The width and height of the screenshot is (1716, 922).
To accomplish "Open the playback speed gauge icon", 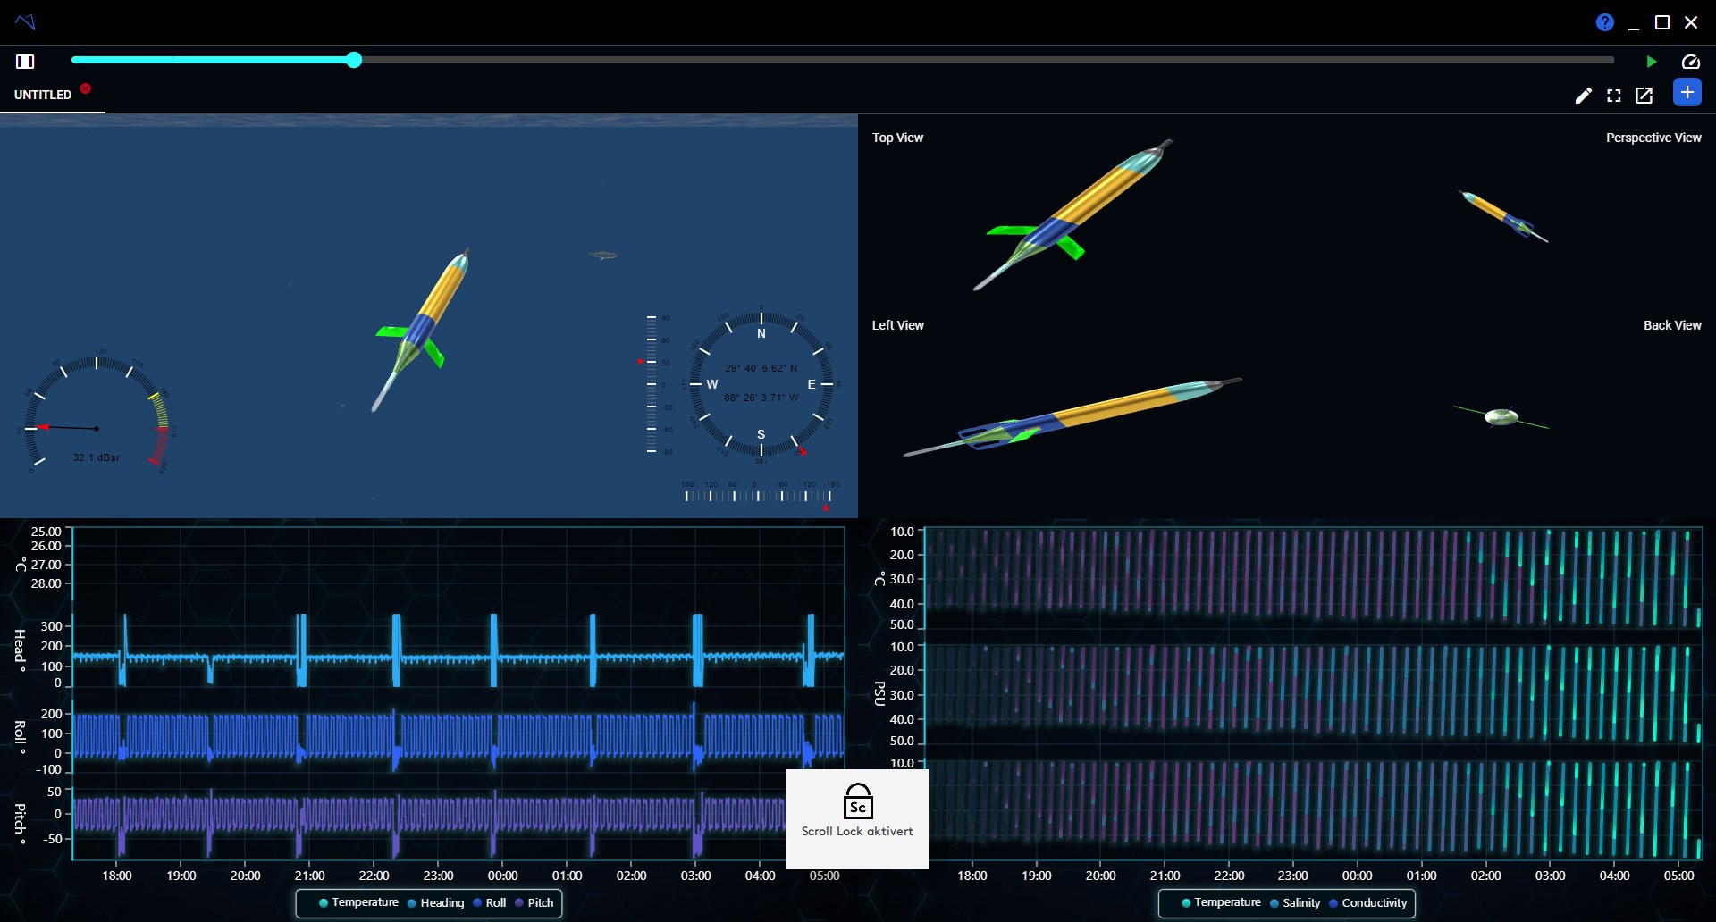I will point(1690,62).
